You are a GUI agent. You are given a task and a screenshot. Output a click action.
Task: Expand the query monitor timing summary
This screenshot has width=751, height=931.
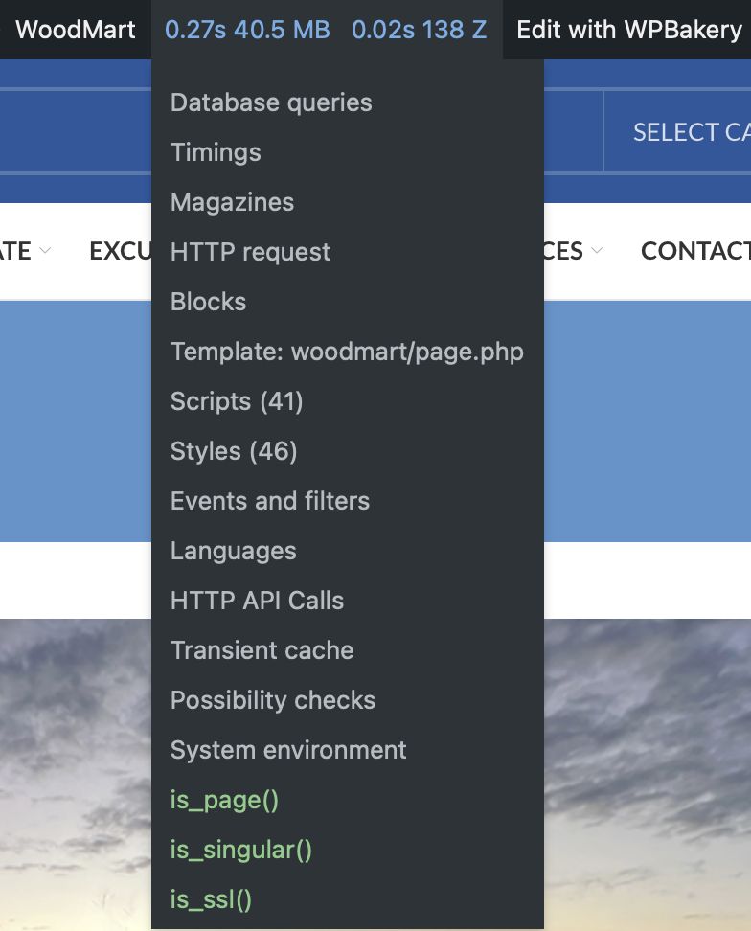coord(327,30)
